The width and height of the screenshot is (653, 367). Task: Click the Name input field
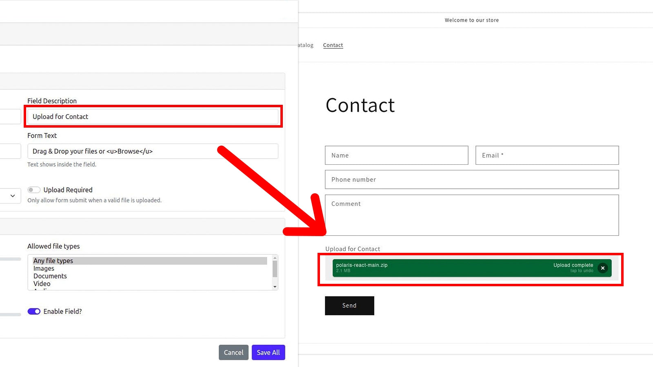(x=396, y=155)
